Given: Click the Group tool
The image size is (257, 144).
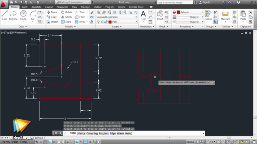Looking at the screenshot, I should coord(208,15).
